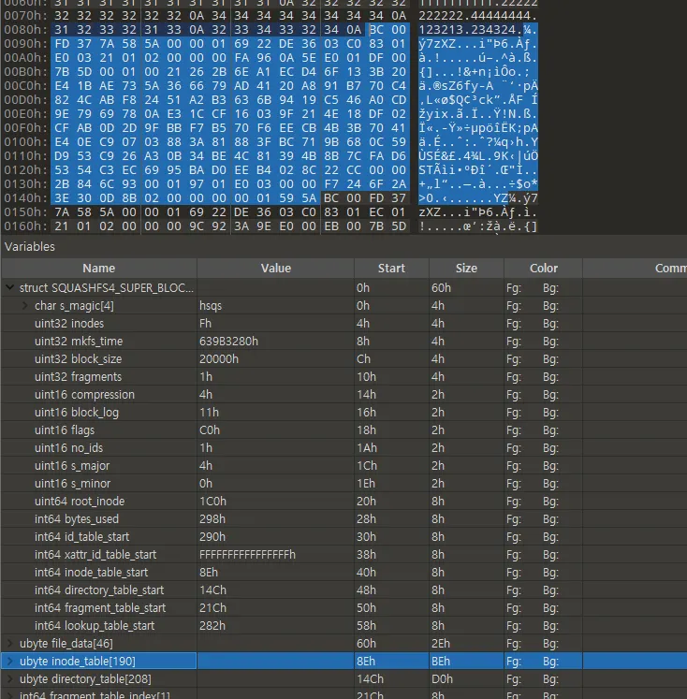Viewport: 687px width, 699px height.
Task: Expand the ubyte file_data[46] array
Action: (x=10, y=644)
